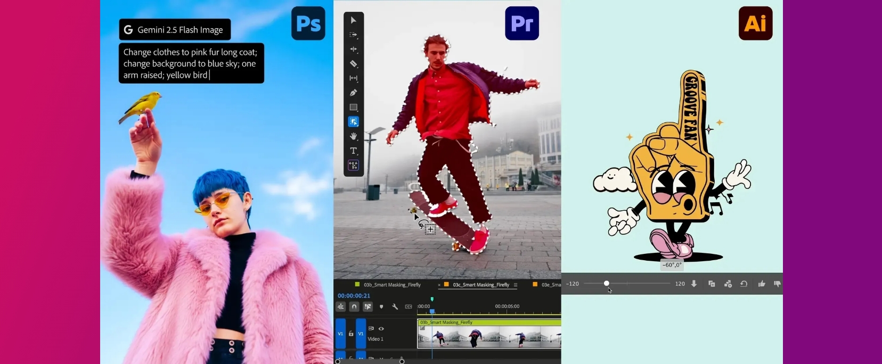Select the Type tool in Premiere toolbar

[354, 151]
